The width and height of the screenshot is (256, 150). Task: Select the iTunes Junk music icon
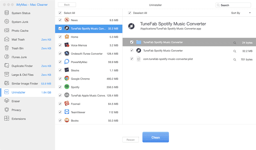6,57
